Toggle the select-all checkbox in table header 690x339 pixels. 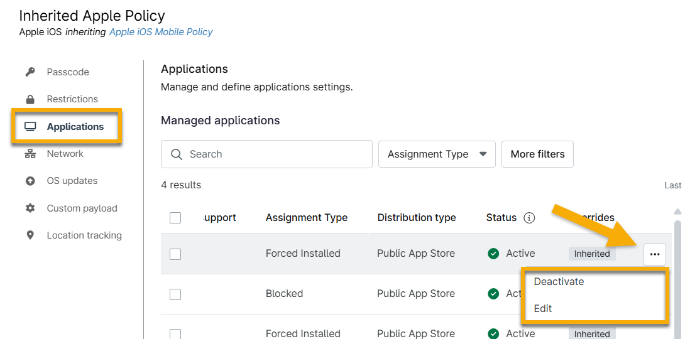[175, 218]
